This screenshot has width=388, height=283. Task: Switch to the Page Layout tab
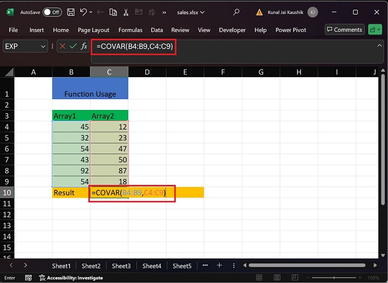coord(93,30)
